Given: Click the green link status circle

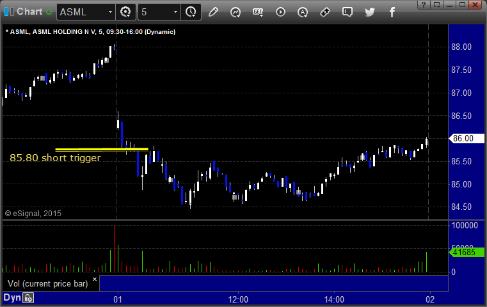Looking at the screenshot, I should pos(49,12).
